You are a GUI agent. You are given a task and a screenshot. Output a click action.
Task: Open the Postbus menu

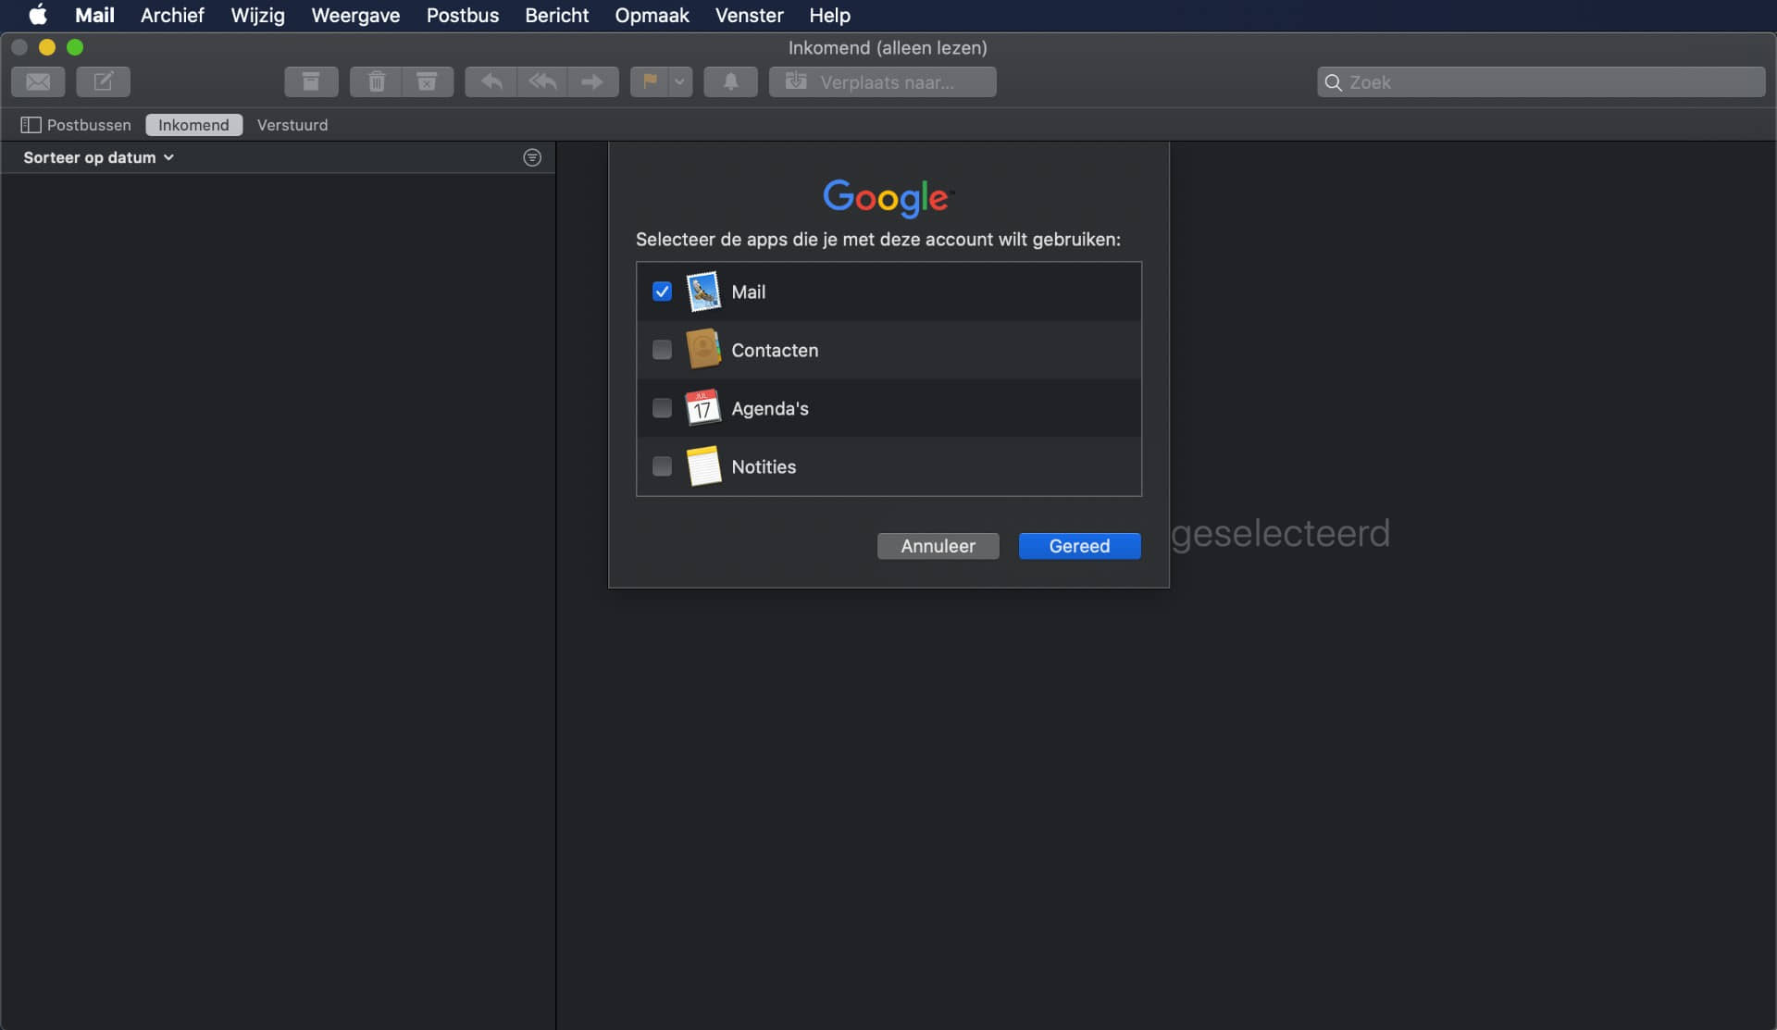[463, 15]
